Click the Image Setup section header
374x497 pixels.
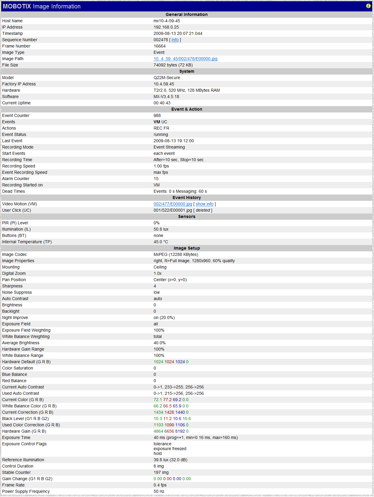[x=187, y=248]
